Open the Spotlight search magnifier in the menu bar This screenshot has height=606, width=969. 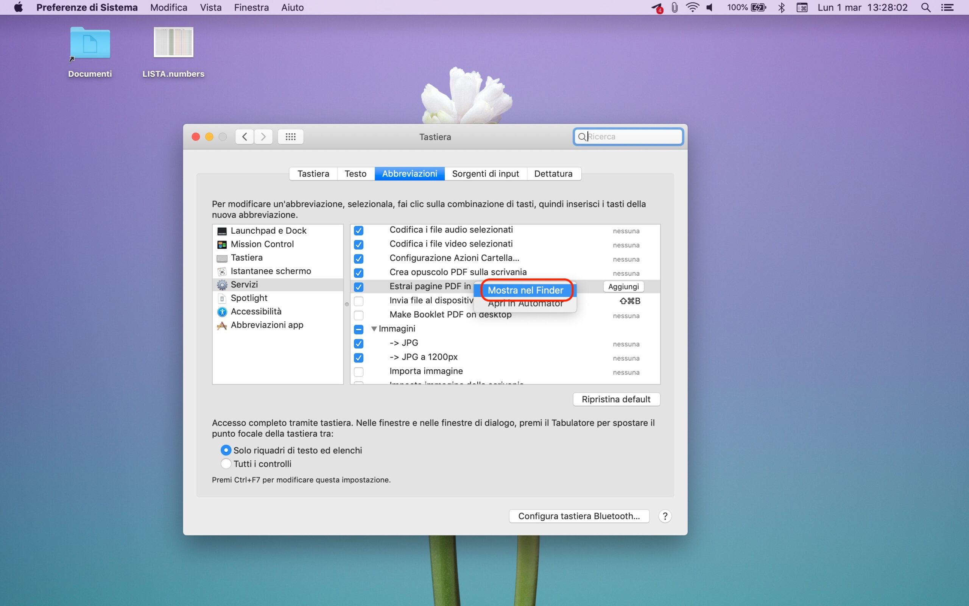[x=925, y=8]
